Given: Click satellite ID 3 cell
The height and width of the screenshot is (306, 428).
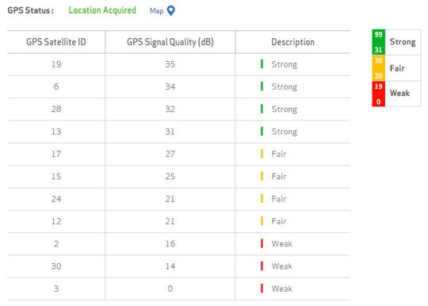Looking at the screenshot, I should (x=56, y=289).
